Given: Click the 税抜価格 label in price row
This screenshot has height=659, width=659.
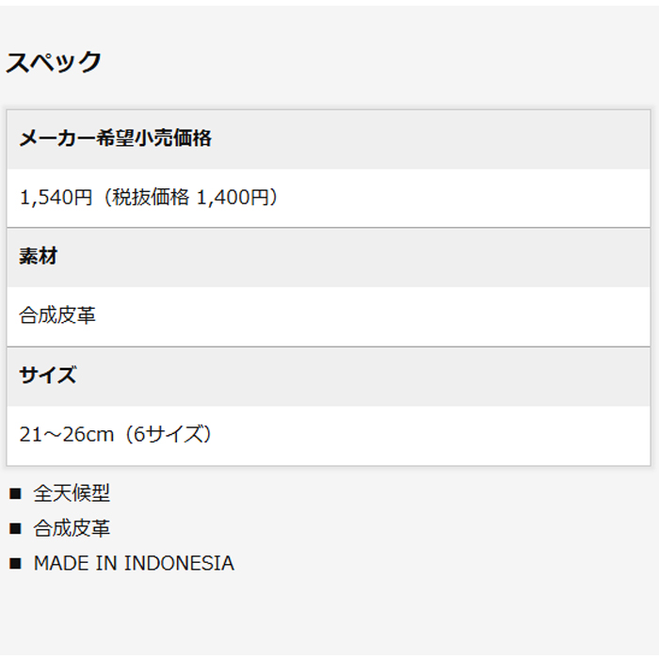Looking at the screenshot, I should click(x=152, y=198).
